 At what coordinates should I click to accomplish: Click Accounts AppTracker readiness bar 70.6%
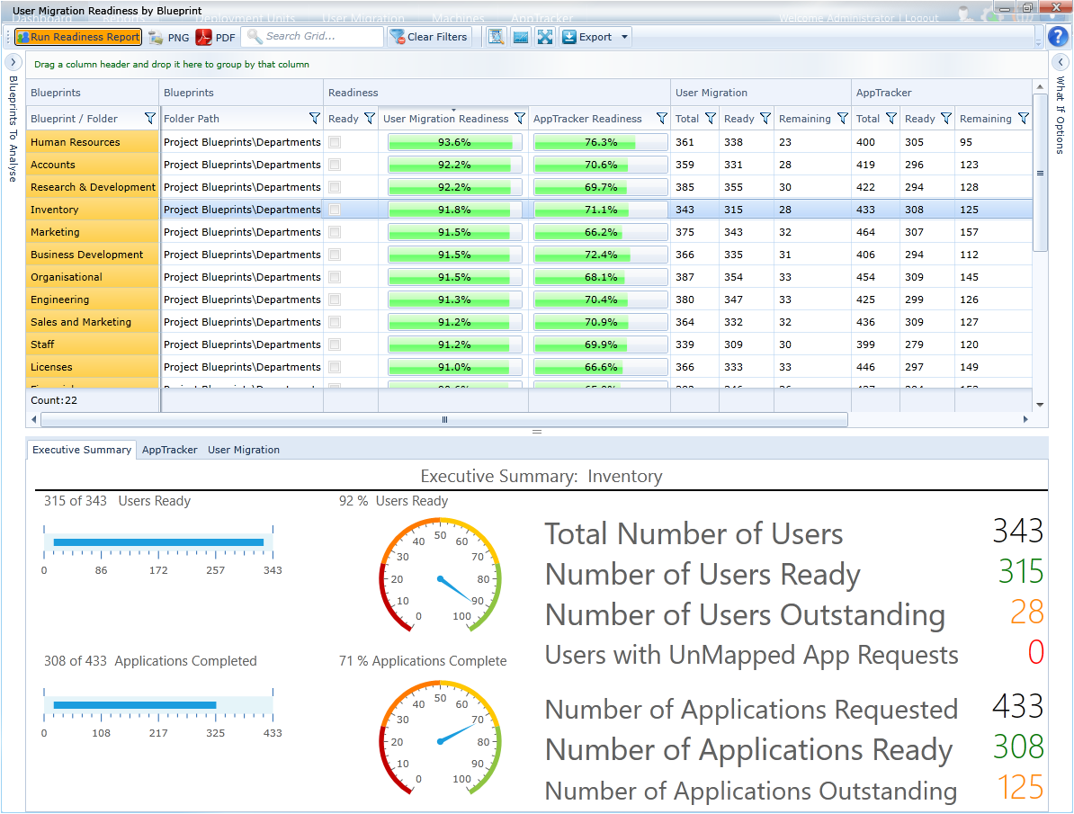coord(601,165)
